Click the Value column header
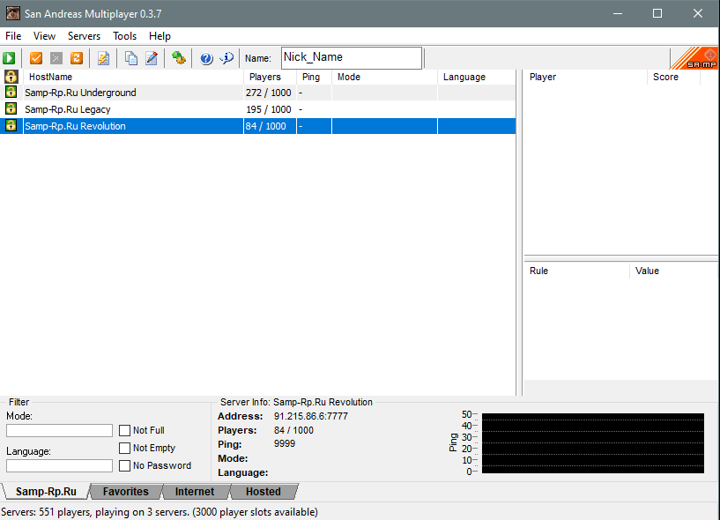Image resolution: width=720 pixels, height=520 pixels. point(673,271)
